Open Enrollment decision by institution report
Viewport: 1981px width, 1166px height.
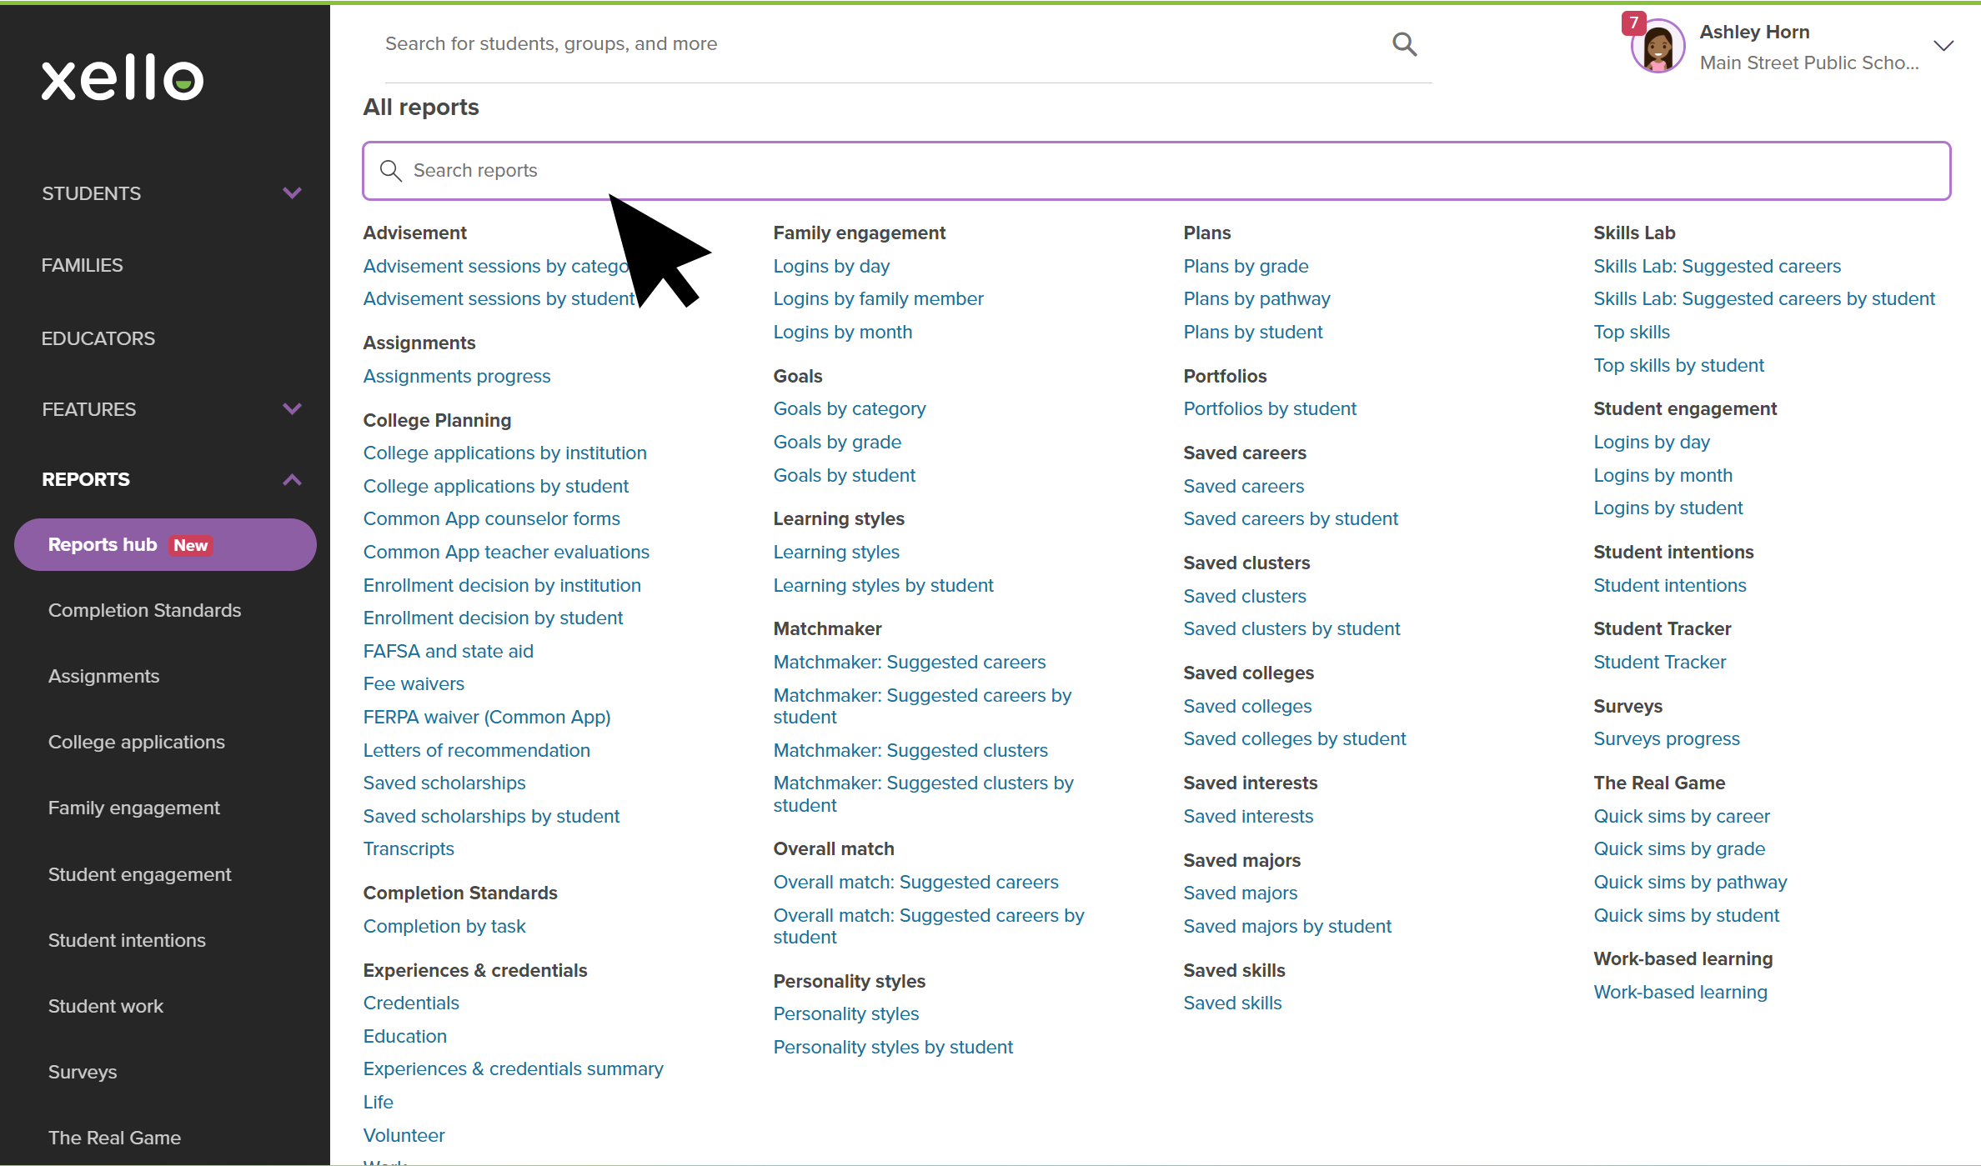pyautogui.click(x=502, y=585)
